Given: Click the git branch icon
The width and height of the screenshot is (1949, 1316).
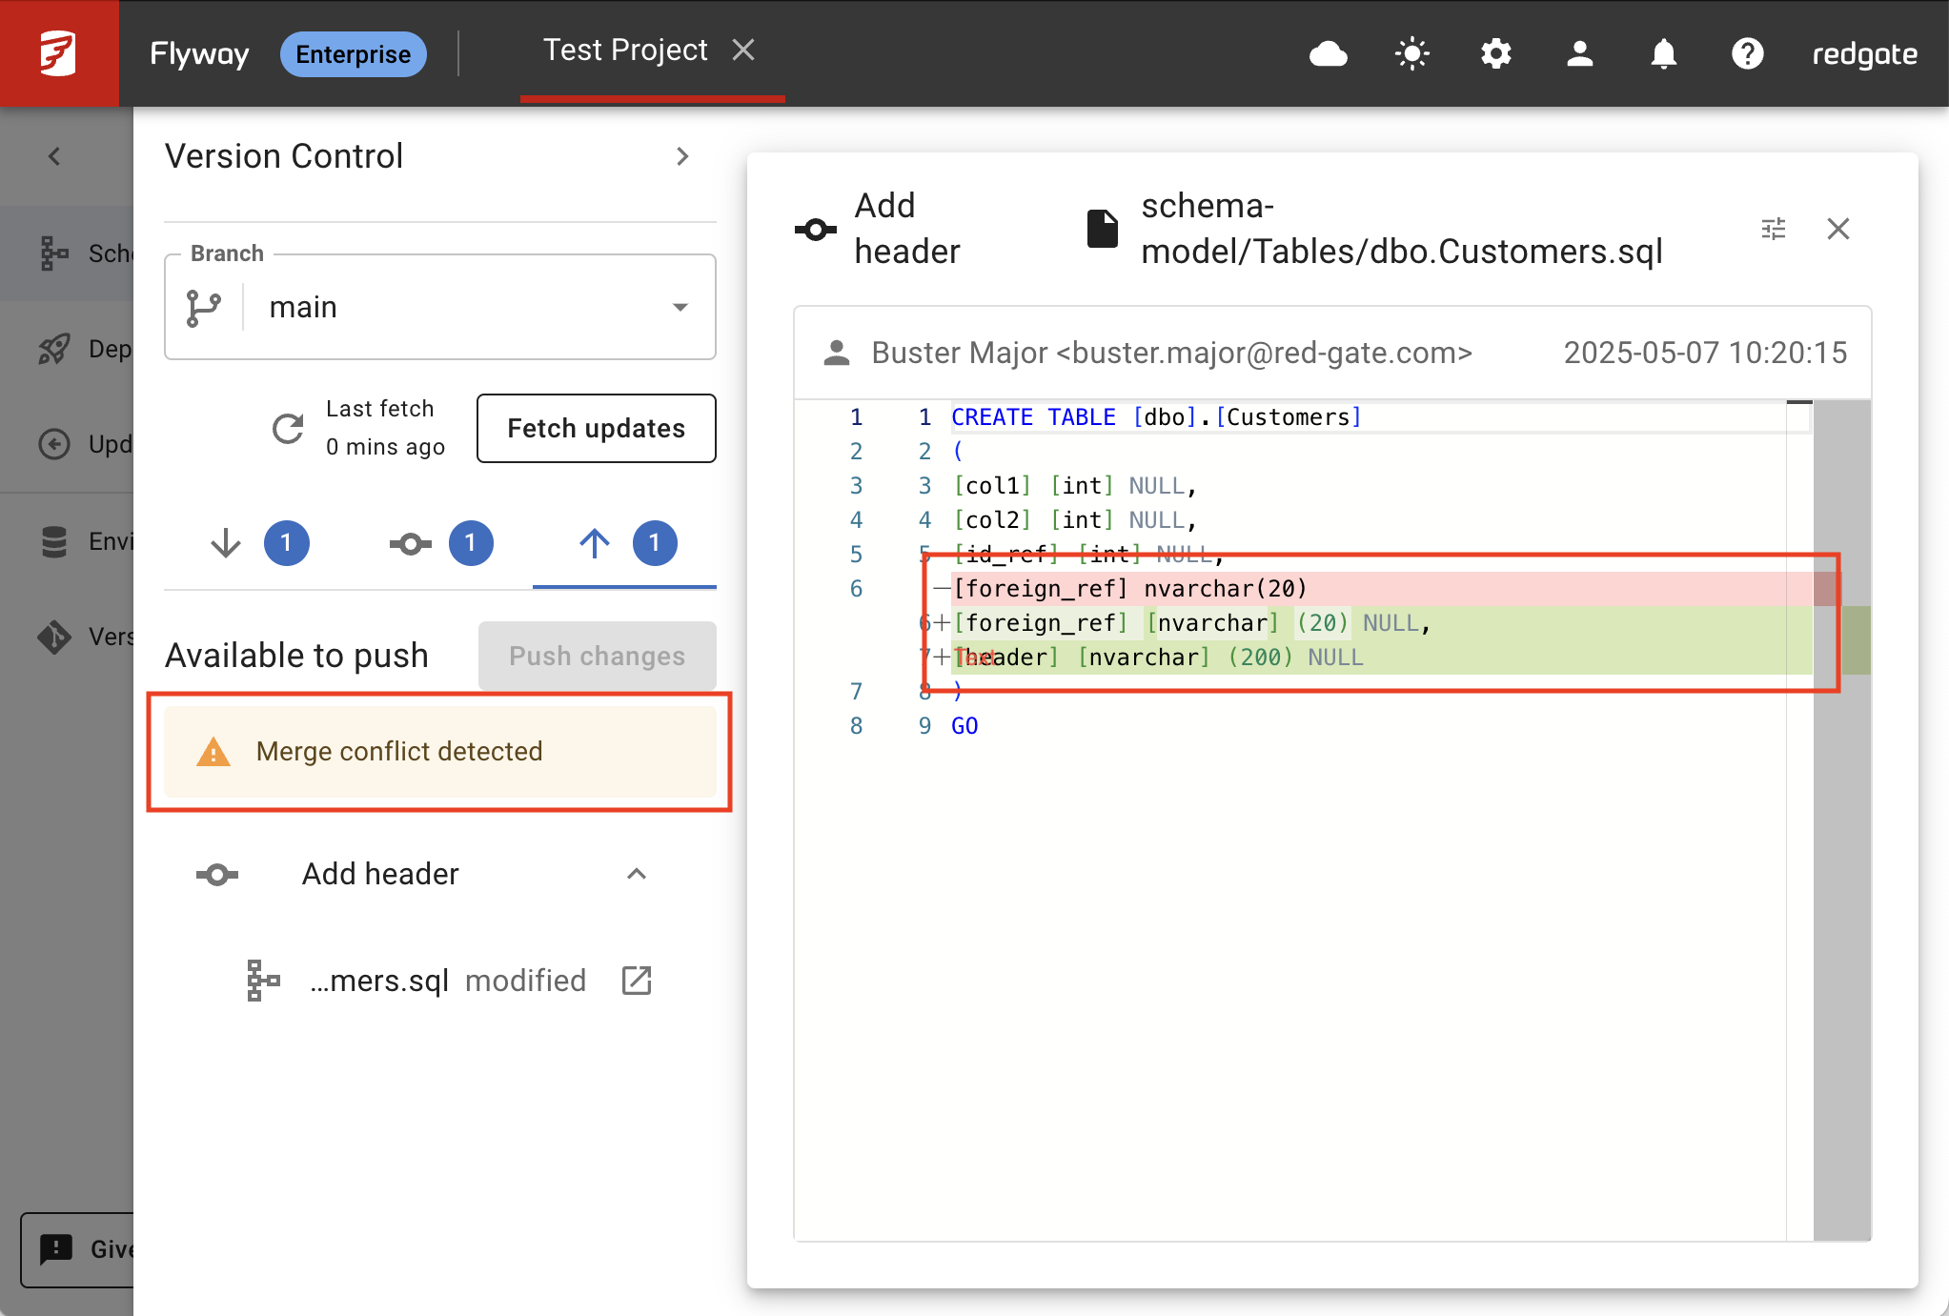Looking at the screenshot, I should (x=204, y=307).
